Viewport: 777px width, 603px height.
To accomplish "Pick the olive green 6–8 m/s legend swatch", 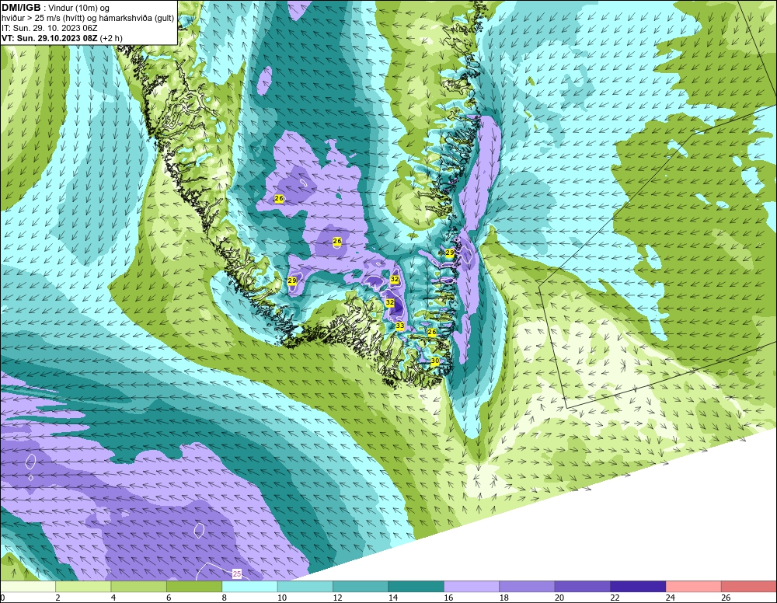I will coord(194,587).
